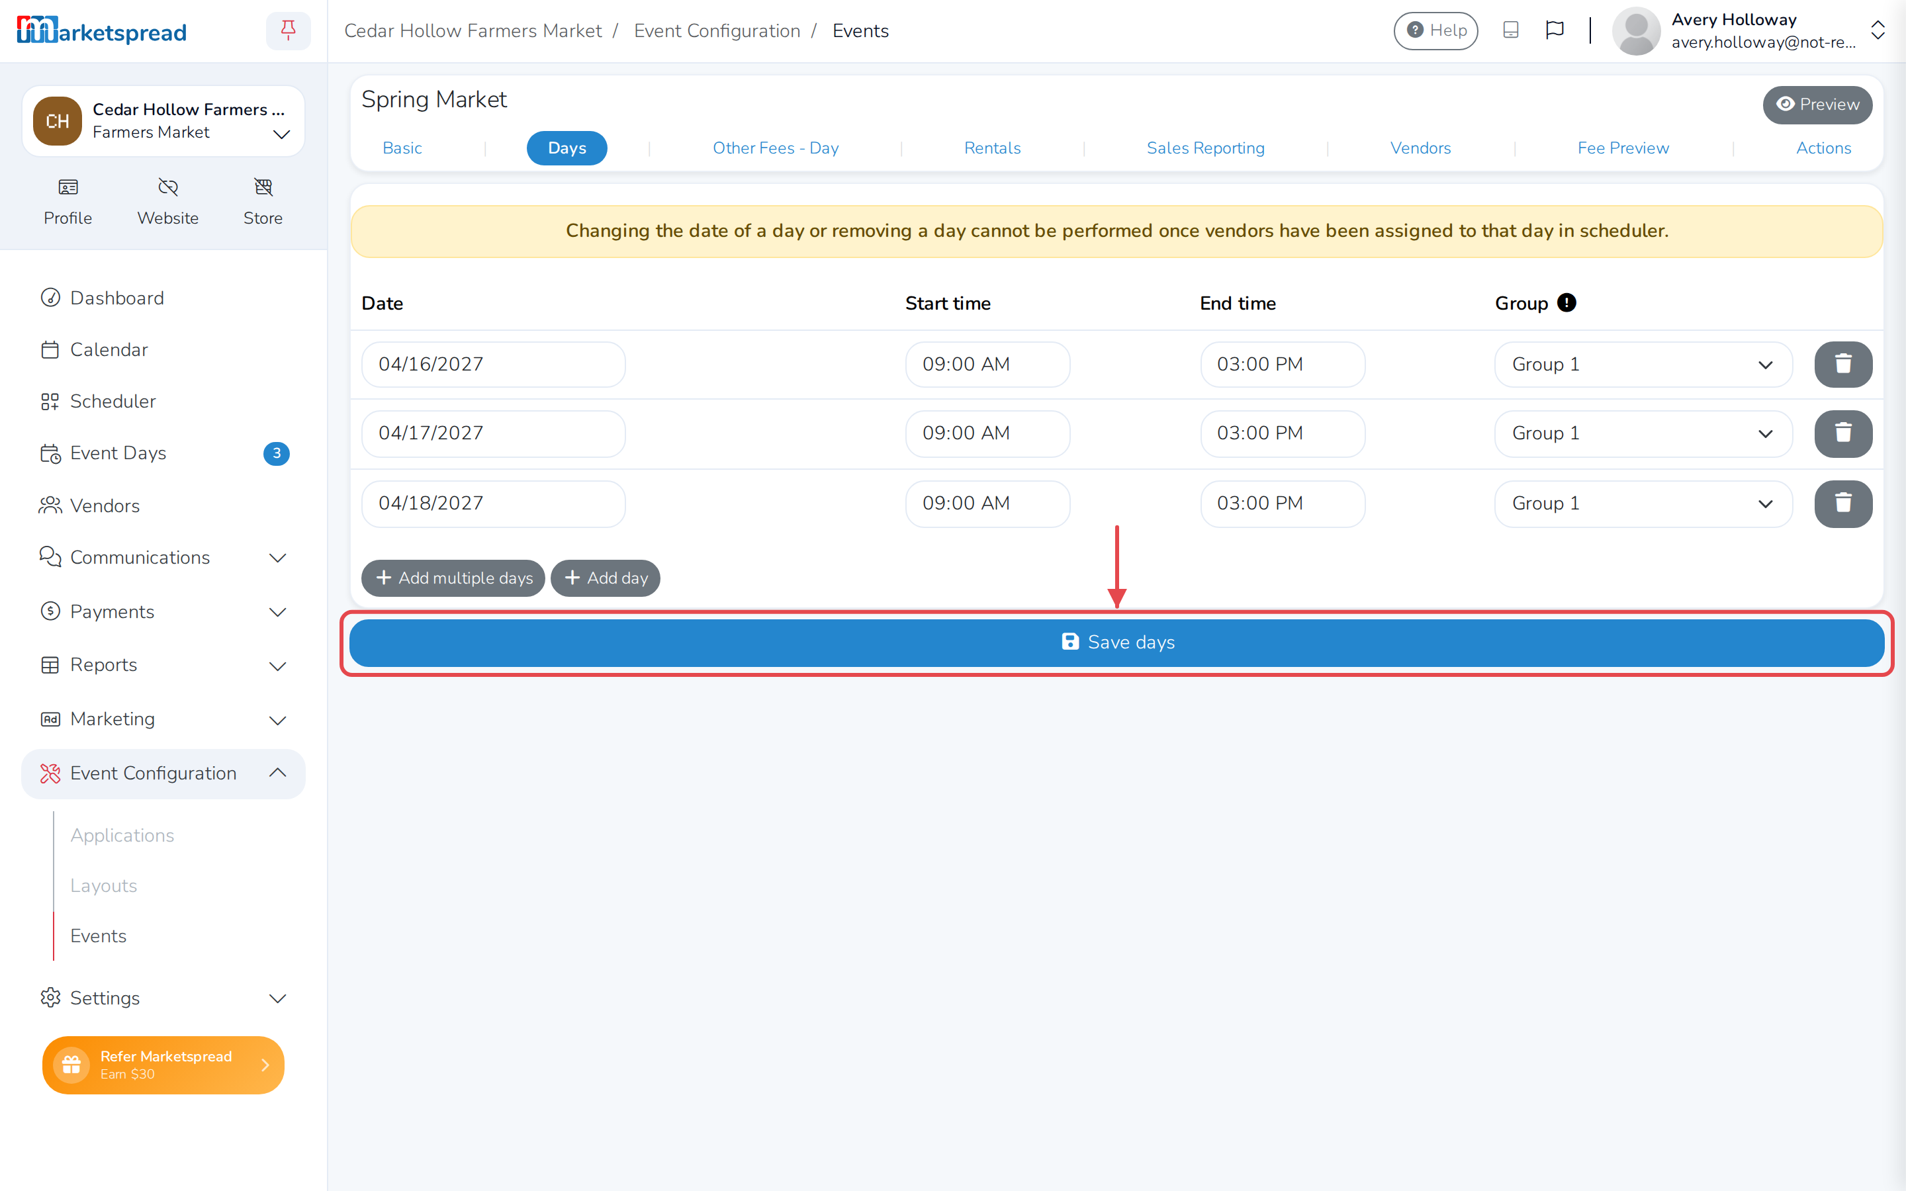This screenshot has height=1191, width=1906.
Task: Delete the 04/17/2027 day row
Action: [1843, 433]
